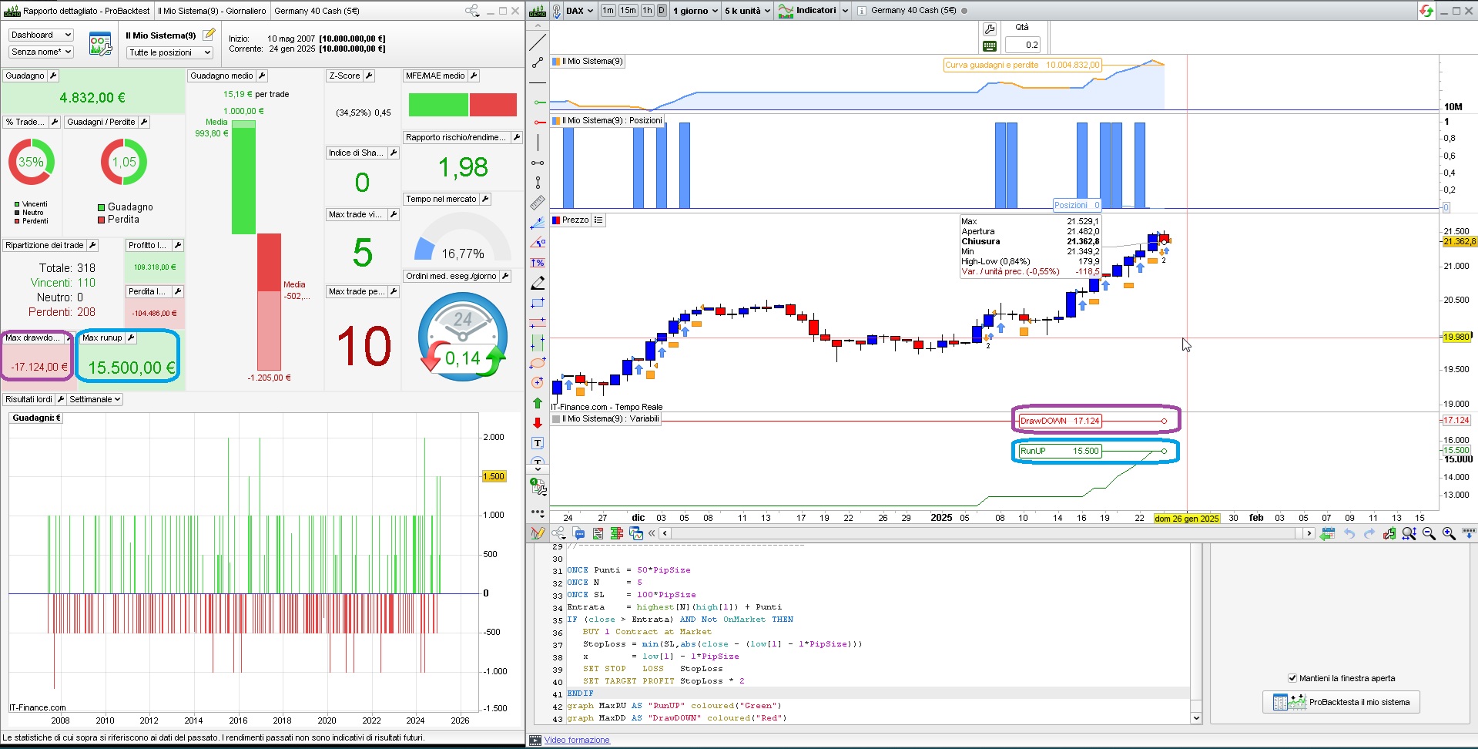
Task: Click the zoom out magnifier icon
Action: click(1429, 533)
